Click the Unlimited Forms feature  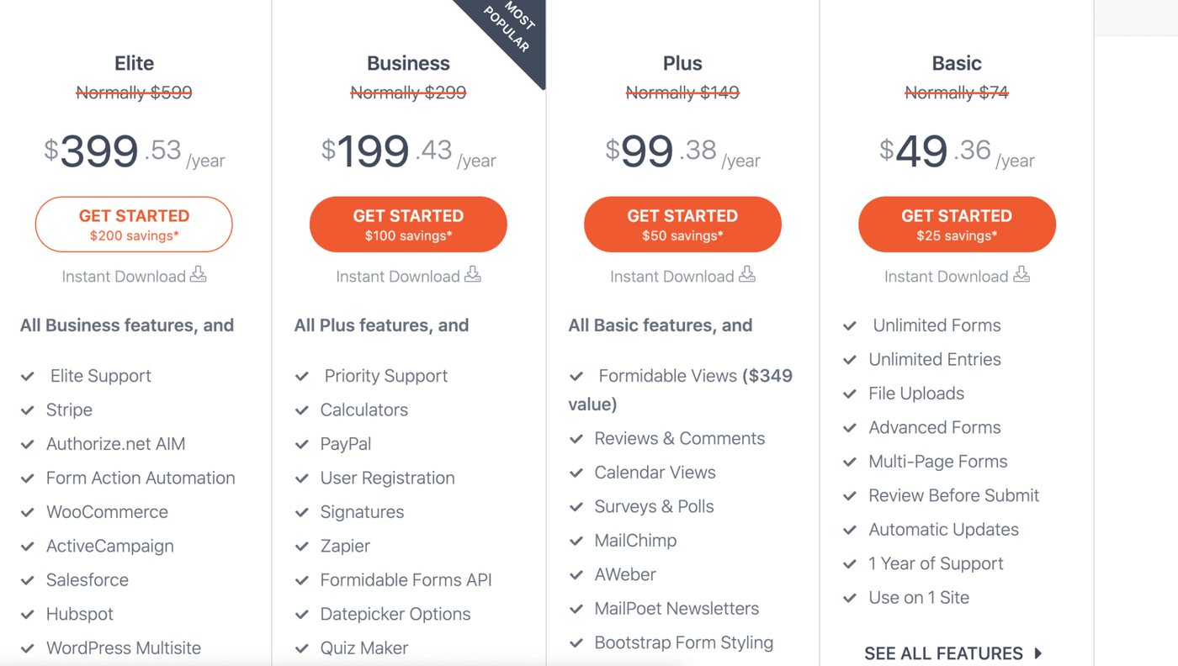(937, 325)
